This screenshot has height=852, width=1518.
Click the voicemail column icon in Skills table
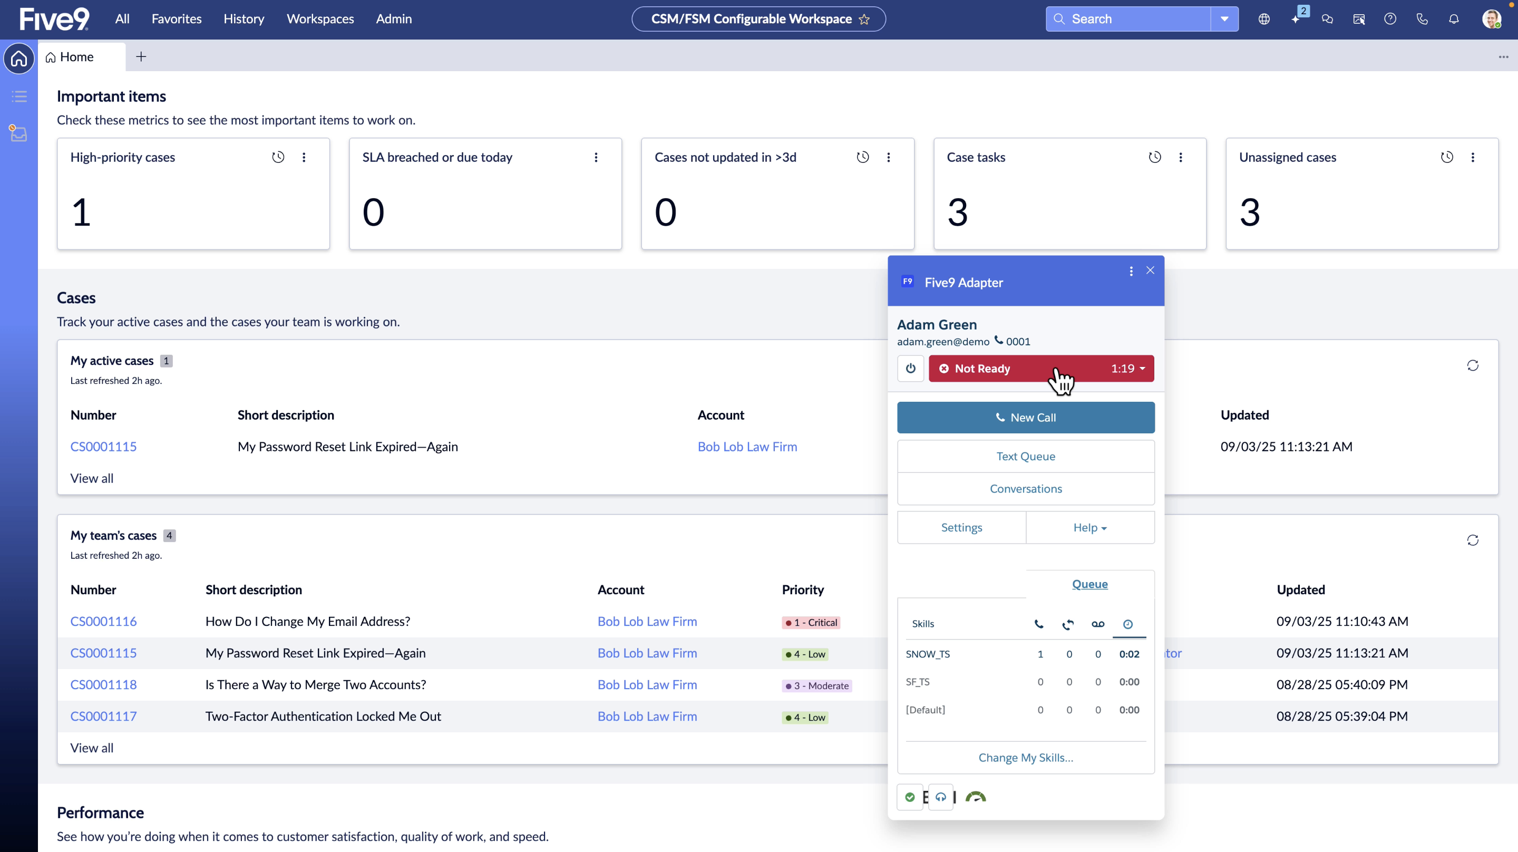(x=1097, y=624)
